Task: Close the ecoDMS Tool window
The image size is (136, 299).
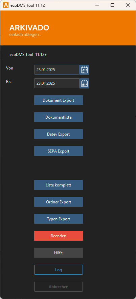Action: 128,5
